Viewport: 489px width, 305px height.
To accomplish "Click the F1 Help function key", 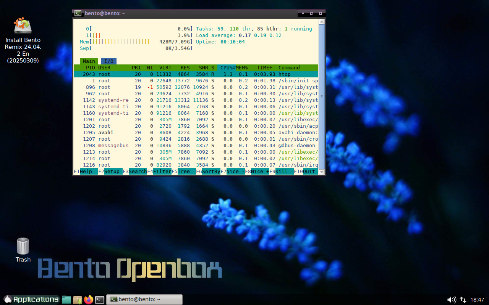I will coord(86,172).
